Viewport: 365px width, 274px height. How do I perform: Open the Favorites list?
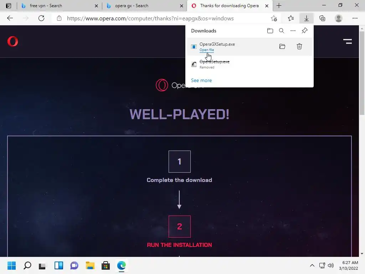291,18
